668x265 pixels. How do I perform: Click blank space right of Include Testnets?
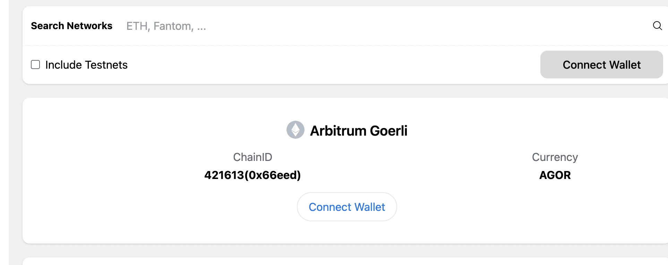[x=333, y=65]
